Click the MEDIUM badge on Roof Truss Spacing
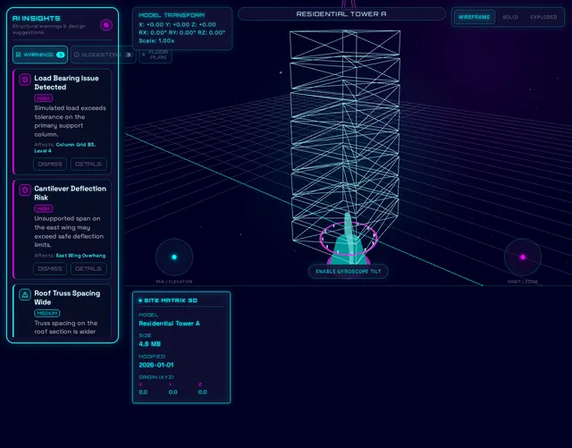The width and height of the screenshot is (572, 448). tap(47, 313)
